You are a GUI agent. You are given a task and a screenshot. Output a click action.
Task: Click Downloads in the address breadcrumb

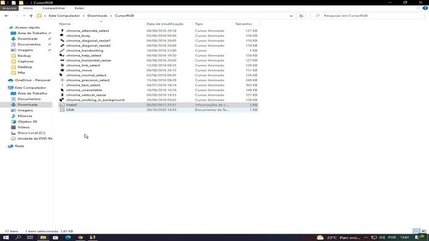97,16
